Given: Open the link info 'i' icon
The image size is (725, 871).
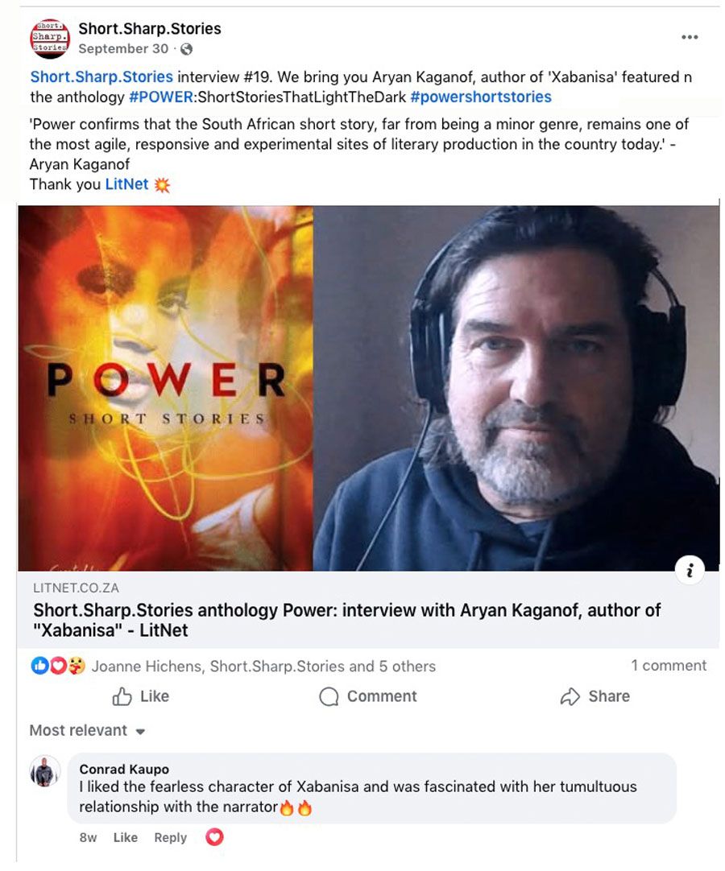Looking at the screenshot, I should click(690, 570).
